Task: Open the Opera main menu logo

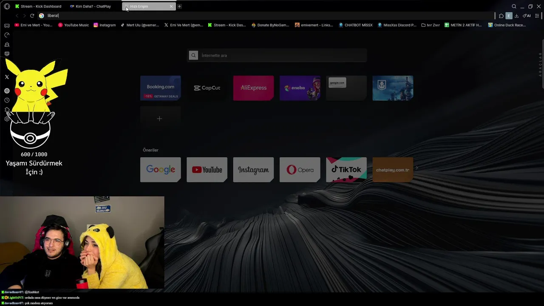Action: [x=7, y=6]
